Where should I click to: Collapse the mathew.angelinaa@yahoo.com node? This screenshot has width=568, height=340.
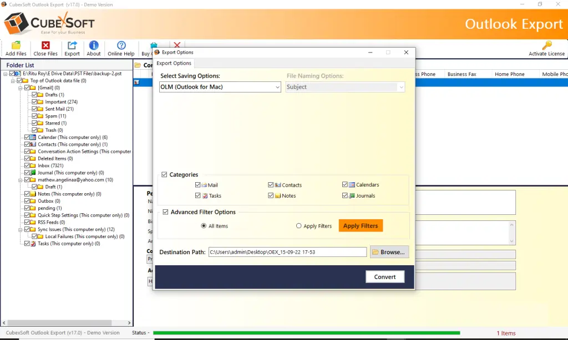(x=21, y=180)
